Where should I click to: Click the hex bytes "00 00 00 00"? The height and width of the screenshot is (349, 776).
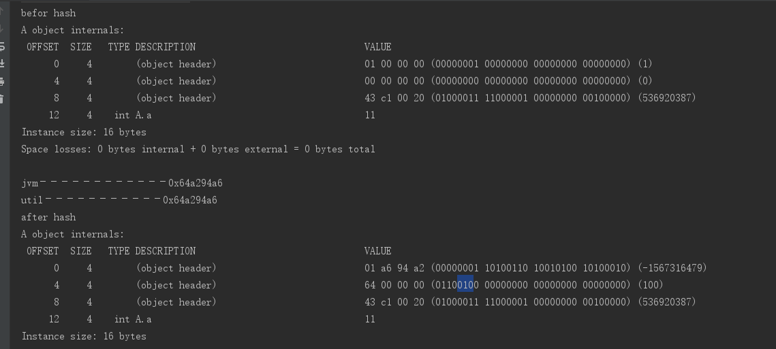[394, 81]
